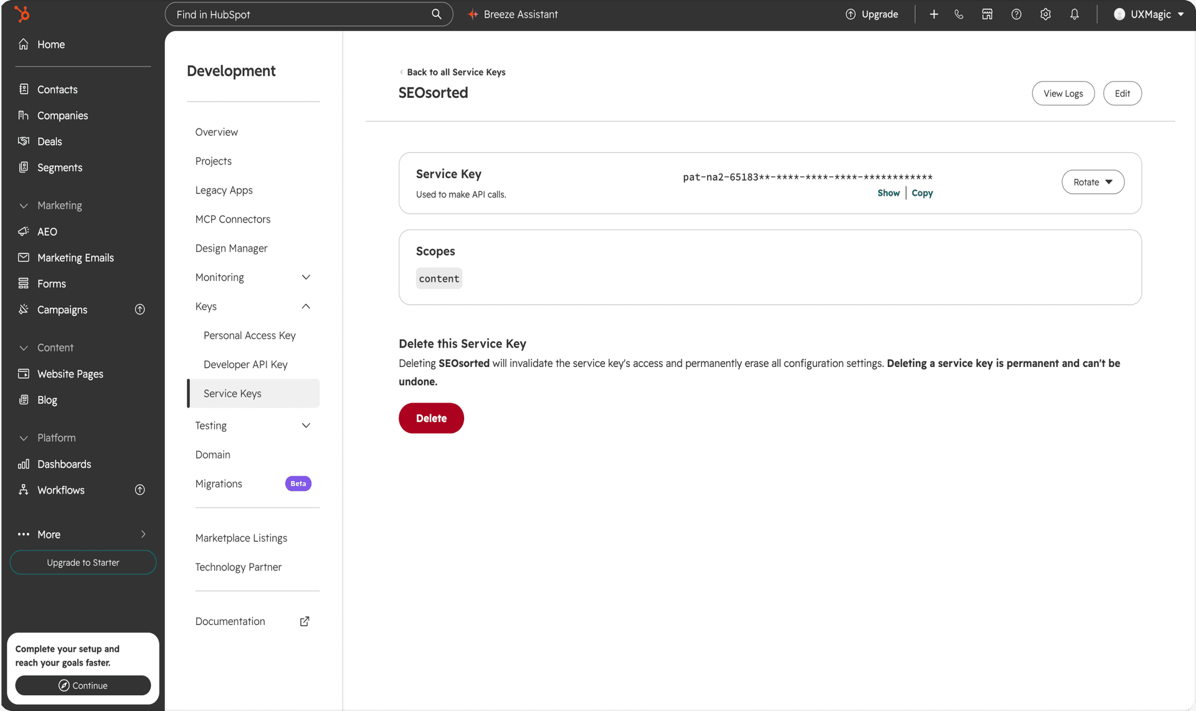Go back to all Service Keys
This screenshot has height=711, width=1196.
tap(452, 72)
